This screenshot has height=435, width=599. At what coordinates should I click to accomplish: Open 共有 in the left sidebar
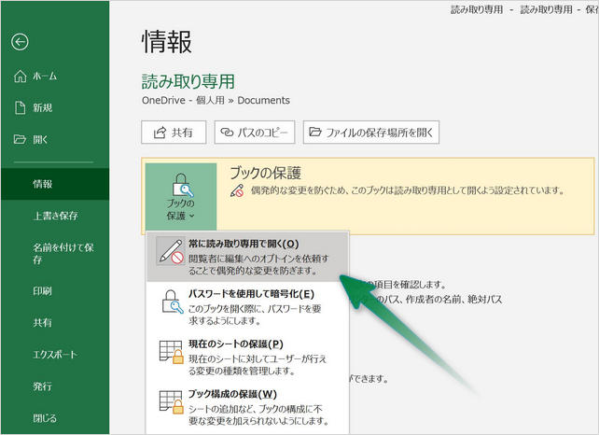pyautogui.click(x=55, y=323)
